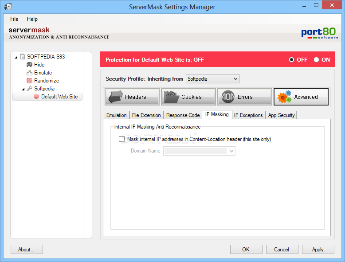The width and height of the screenshot is (345, 262).
Task: Open the File menu
Action: pos(14,19)
